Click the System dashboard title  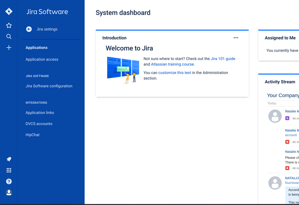pos(123,13)
